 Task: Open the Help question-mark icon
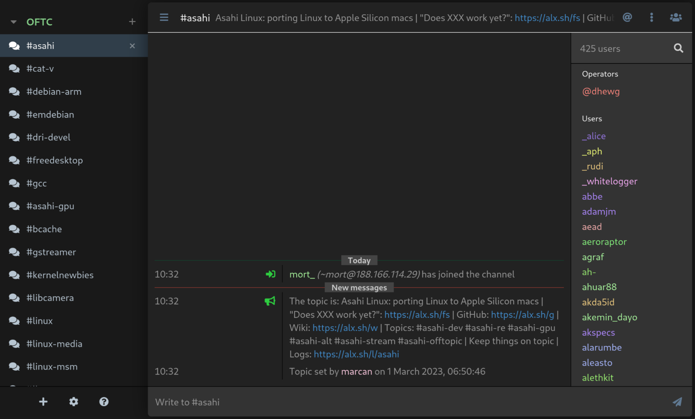pos(104,402)
